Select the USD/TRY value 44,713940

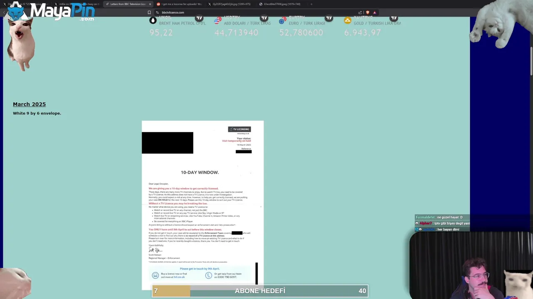(x=236, y=32)
